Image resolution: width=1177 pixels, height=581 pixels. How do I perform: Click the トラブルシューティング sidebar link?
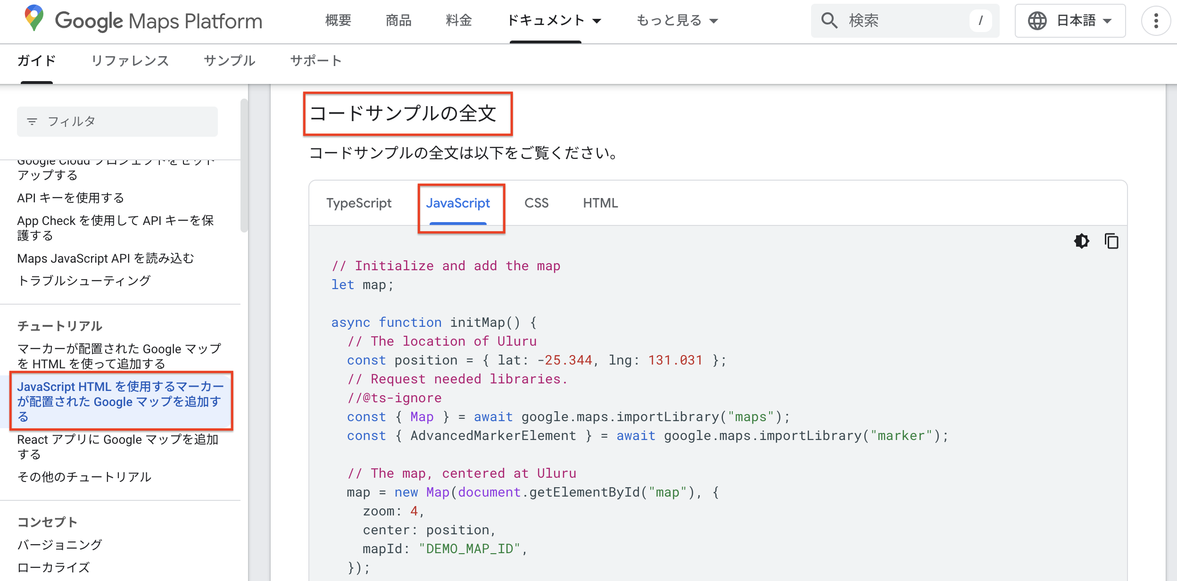point(83,281)
